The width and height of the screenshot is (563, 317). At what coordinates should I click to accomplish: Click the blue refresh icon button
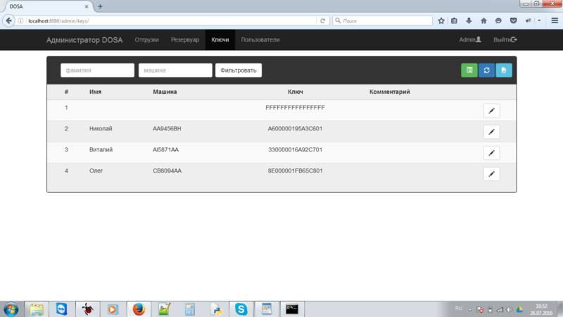486,70
